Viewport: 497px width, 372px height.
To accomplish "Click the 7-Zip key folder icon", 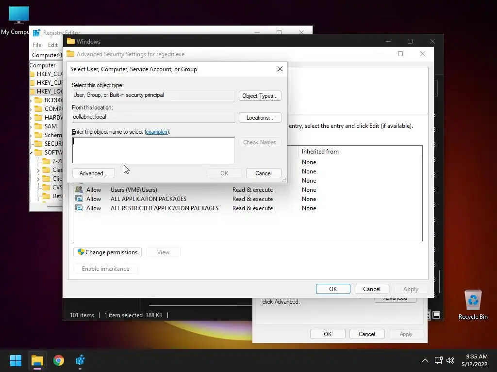I will (46, 161).
